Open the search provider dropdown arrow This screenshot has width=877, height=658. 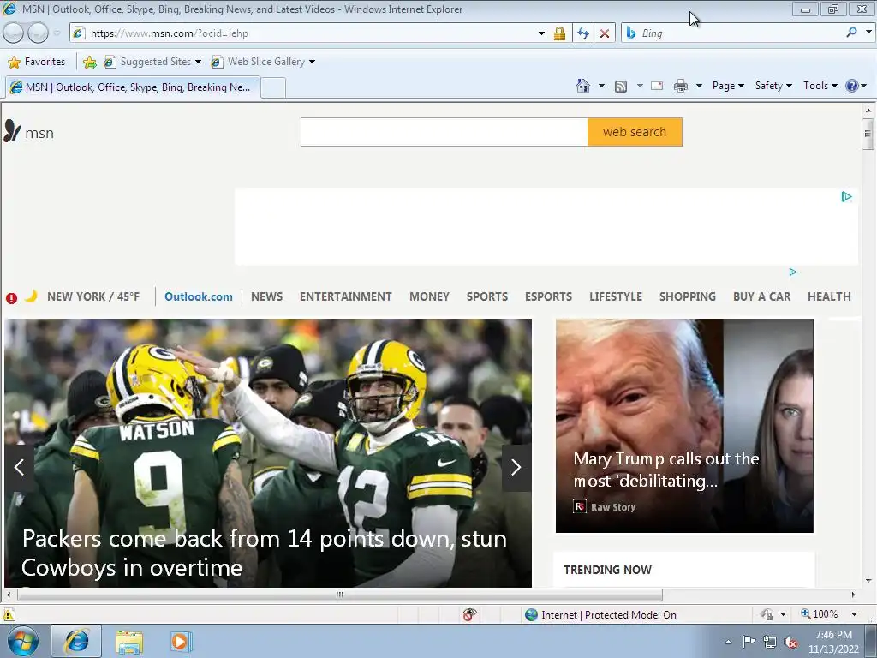(x=868, y=33)
